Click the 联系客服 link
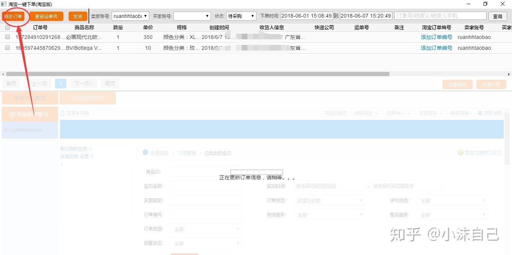Viewport: 512px width, 255px height. click(460, 113)
